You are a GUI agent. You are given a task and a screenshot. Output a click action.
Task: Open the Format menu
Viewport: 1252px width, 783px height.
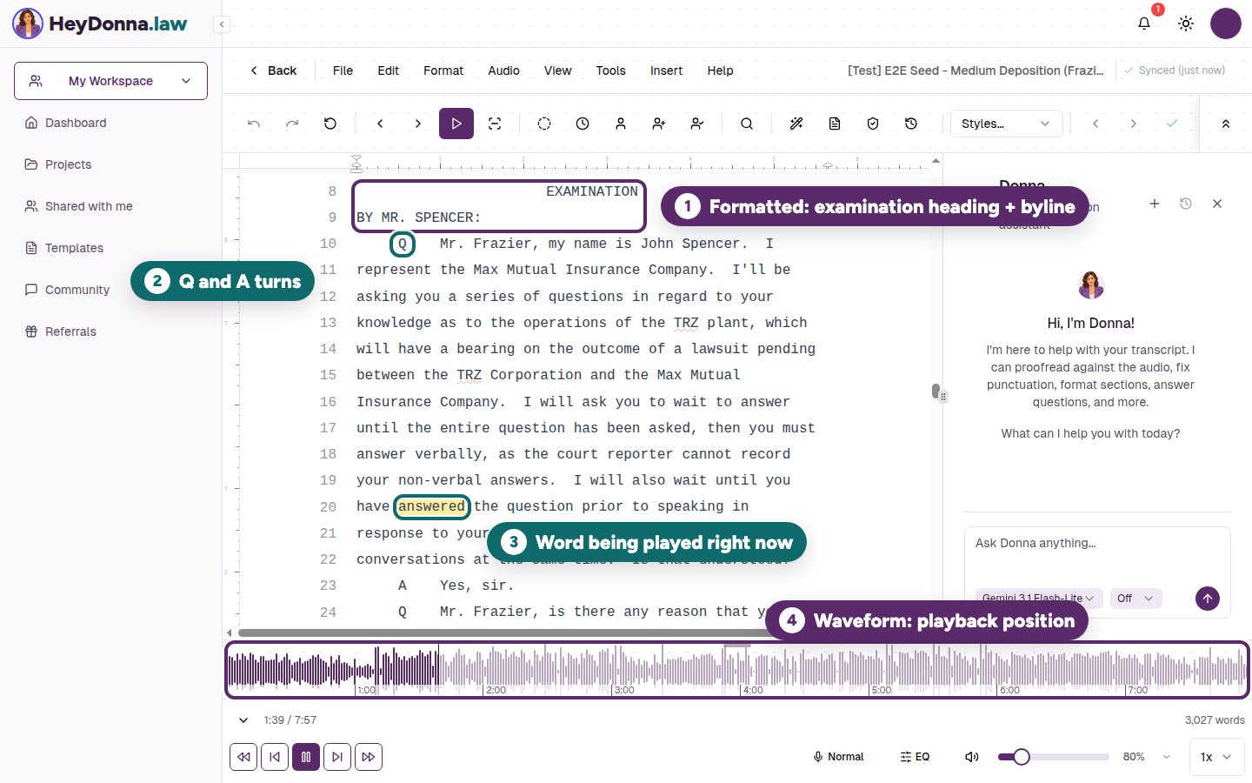point(443,70)
